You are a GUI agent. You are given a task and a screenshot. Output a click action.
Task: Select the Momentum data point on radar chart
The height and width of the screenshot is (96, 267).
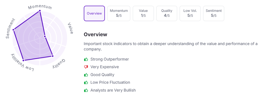40,11
